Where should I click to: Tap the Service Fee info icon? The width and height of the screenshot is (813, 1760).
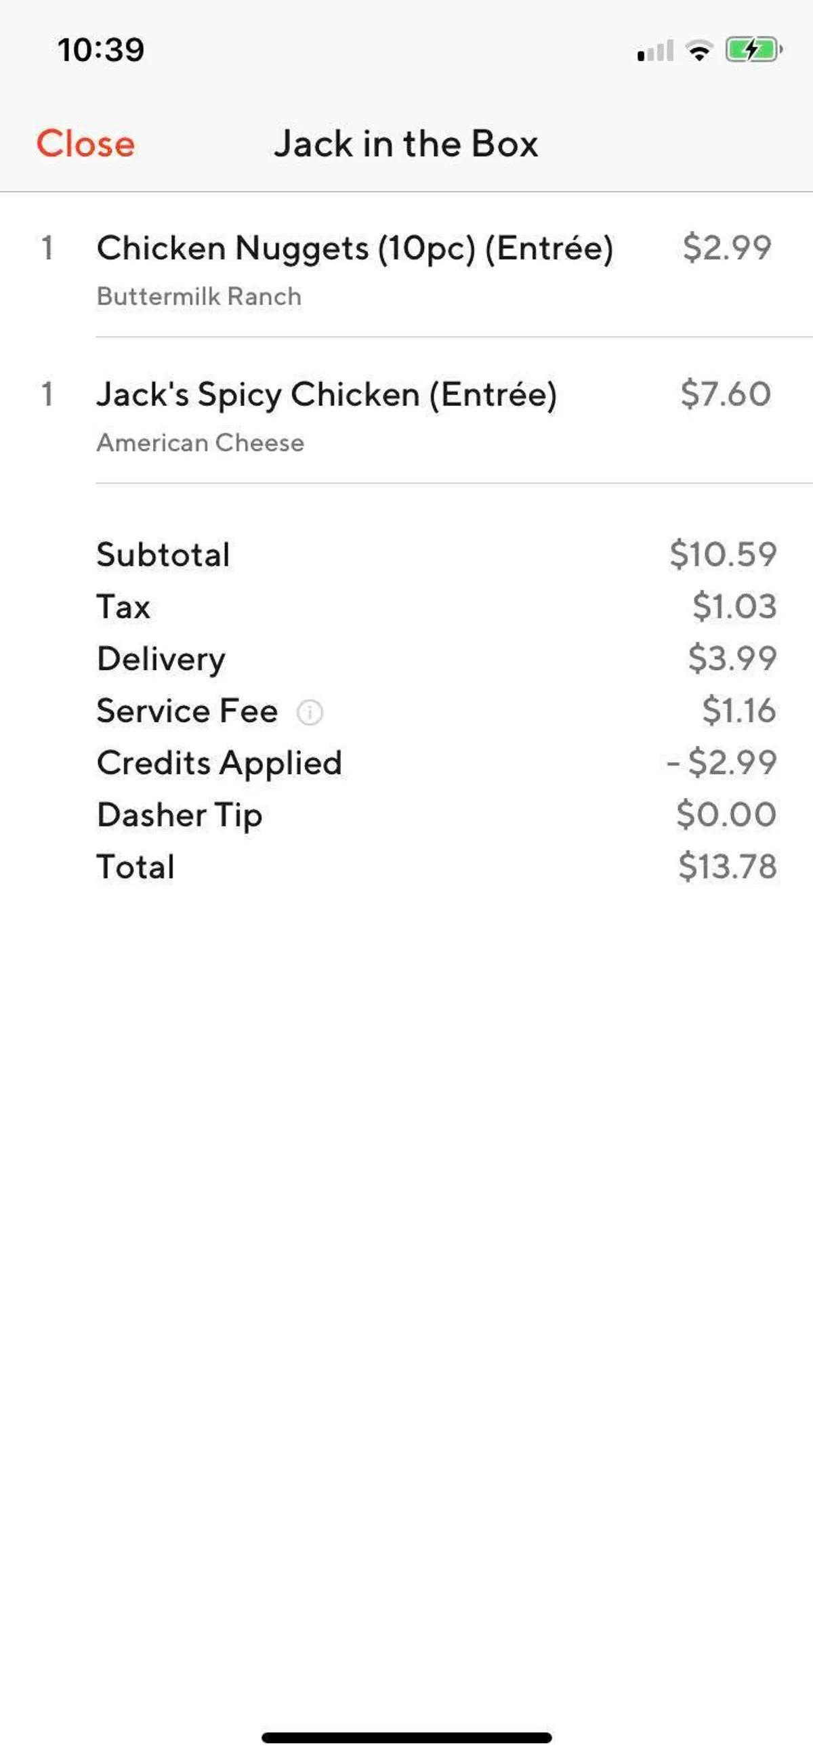tap(310, 712)
